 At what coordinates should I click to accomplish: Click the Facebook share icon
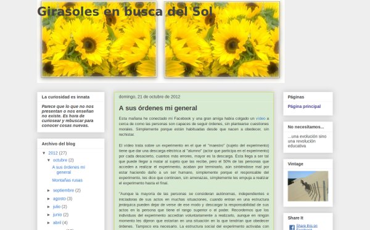pos(292,228)
